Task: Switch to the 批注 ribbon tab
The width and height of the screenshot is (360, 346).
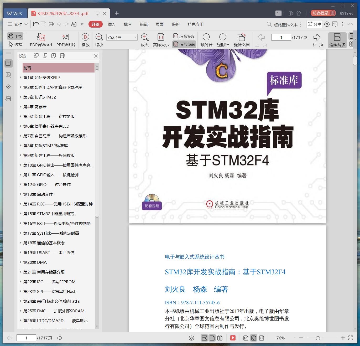Action: (x=127, y=24)
